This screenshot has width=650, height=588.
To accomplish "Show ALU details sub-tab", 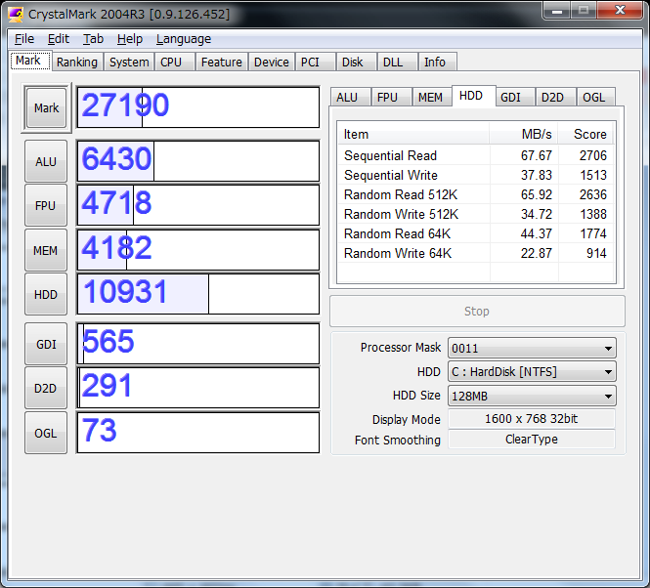I will pos(350,97).
